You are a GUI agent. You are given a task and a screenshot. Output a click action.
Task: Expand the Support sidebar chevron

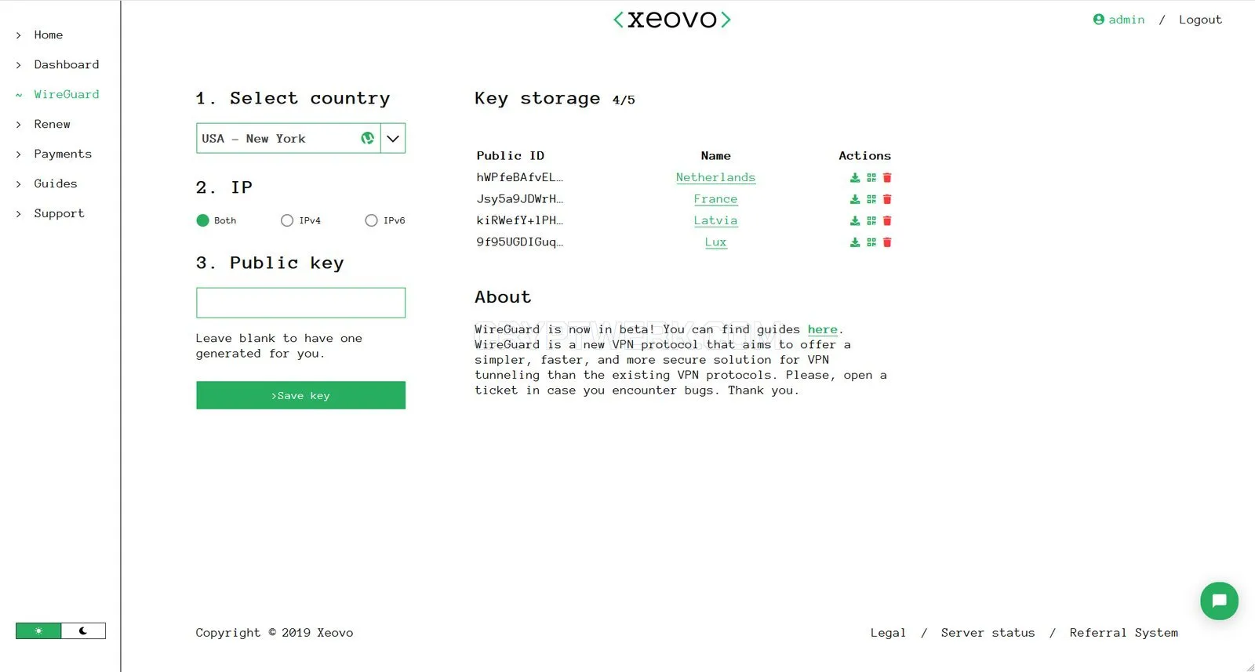(19, 214)
